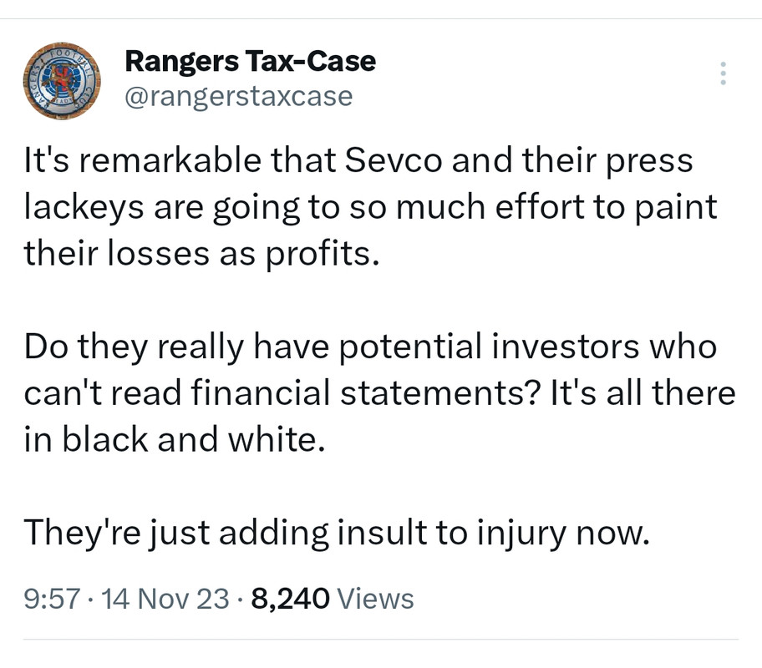Click the line "Do they really have potential investors who"
This screenshot has width=762, height=668.
[x=370, y=347]
